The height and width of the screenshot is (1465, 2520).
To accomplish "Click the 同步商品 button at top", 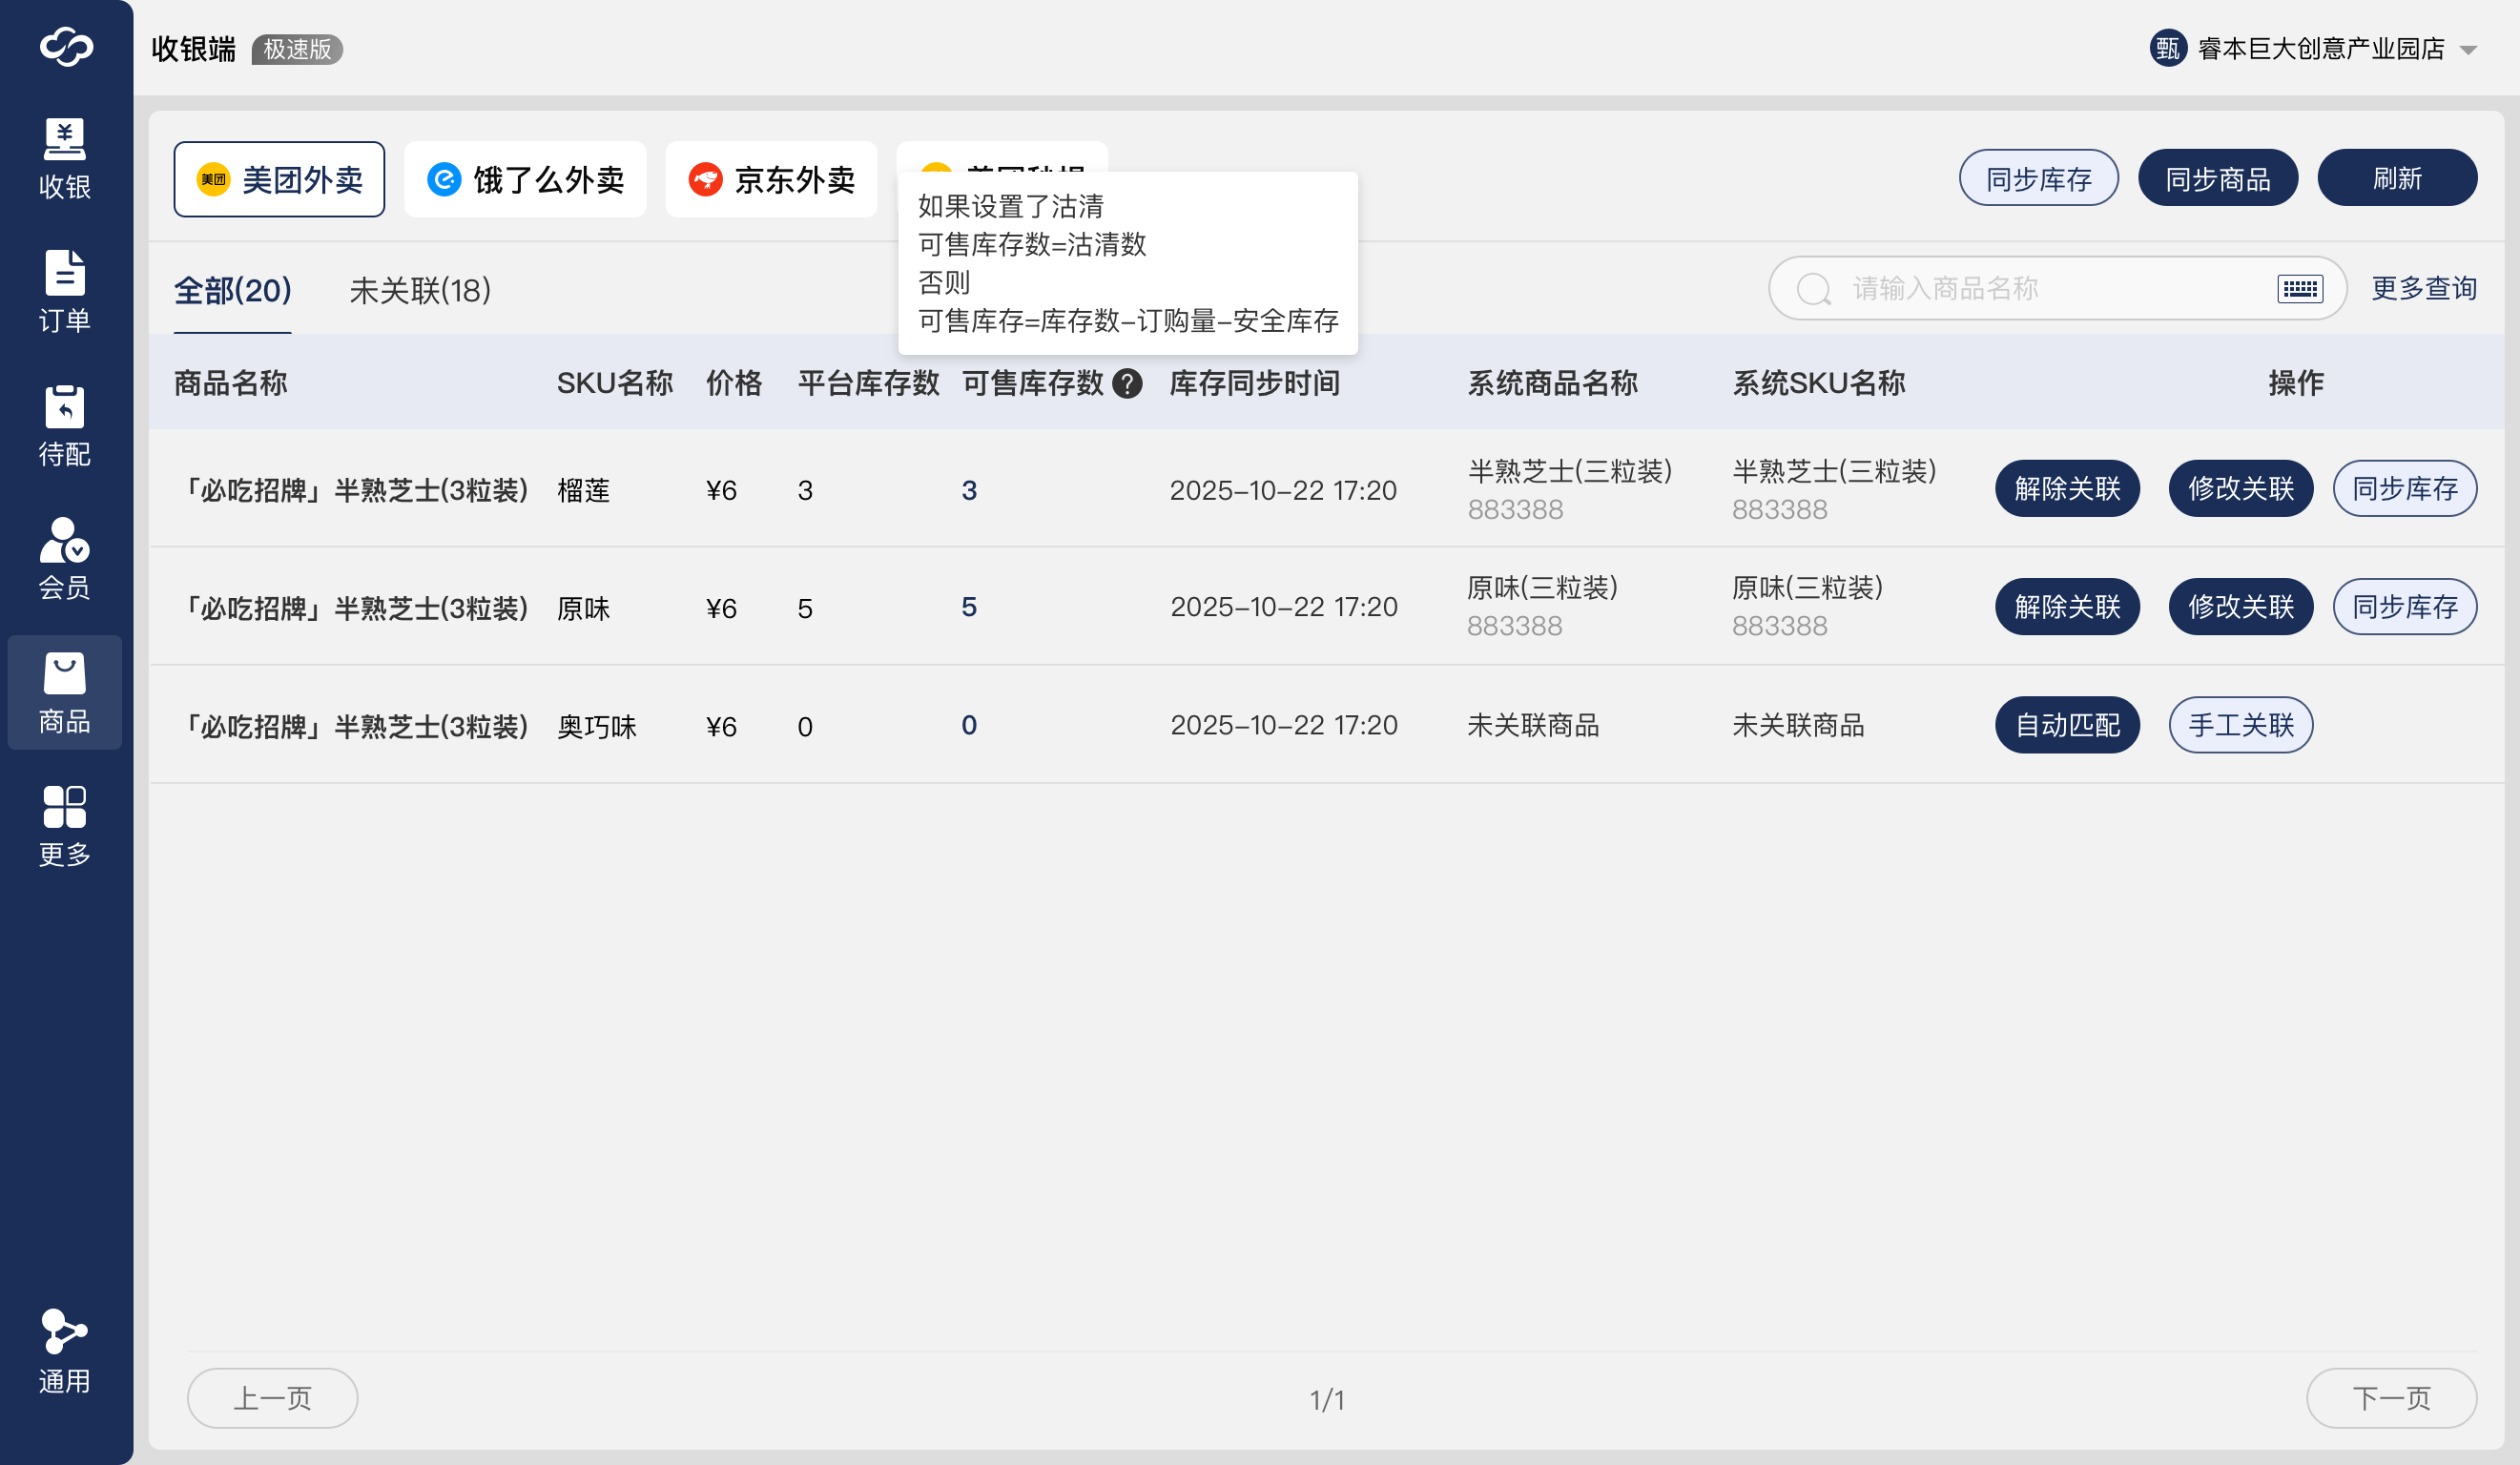I will (2217, 179).
